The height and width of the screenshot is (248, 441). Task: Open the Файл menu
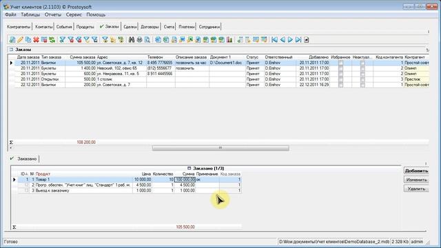pos(10,14)
